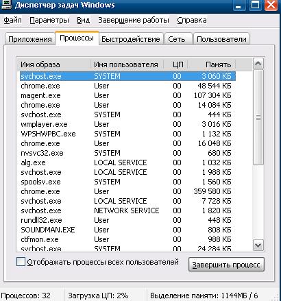
Task: Select the nvsvc32.exe process
Action: click(127, 153)
